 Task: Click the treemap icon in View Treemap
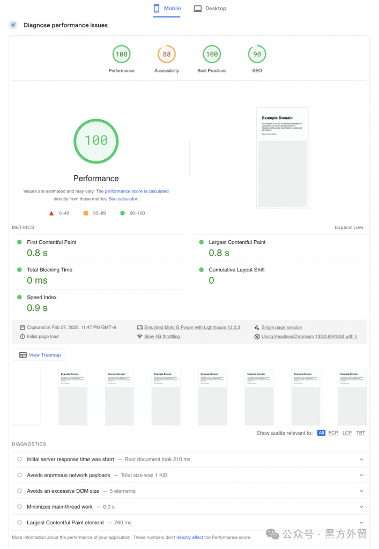coord(23,355)
